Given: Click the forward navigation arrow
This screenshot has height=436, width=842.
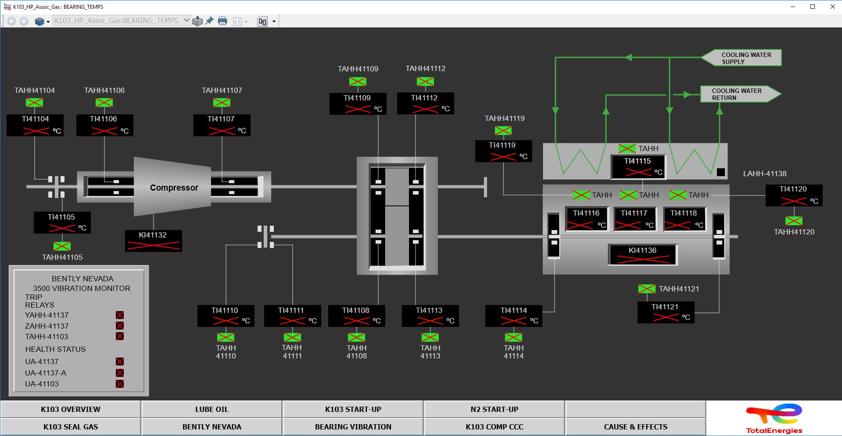Looking at the screenshot, I should [24, 21].
